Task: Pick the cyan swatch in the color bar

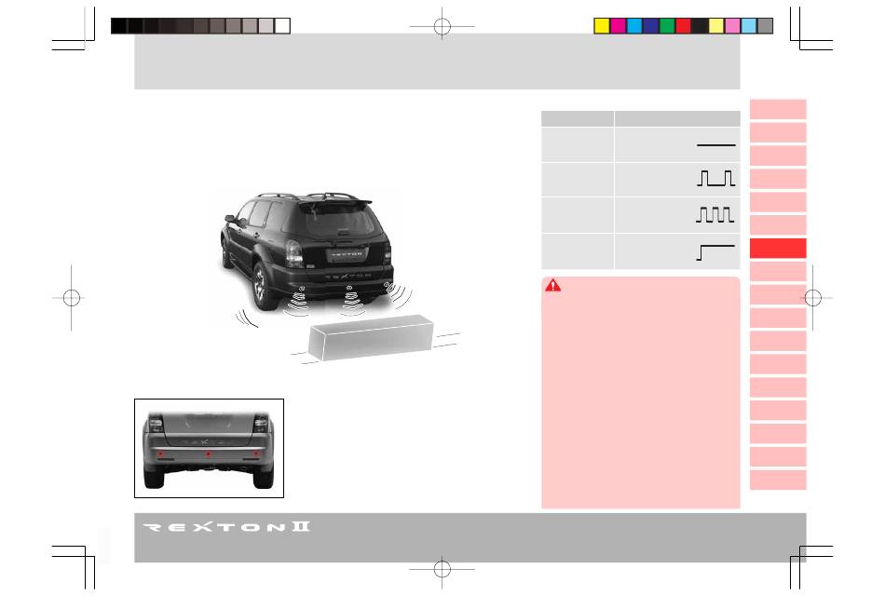Action: click(x=635, y=26)
